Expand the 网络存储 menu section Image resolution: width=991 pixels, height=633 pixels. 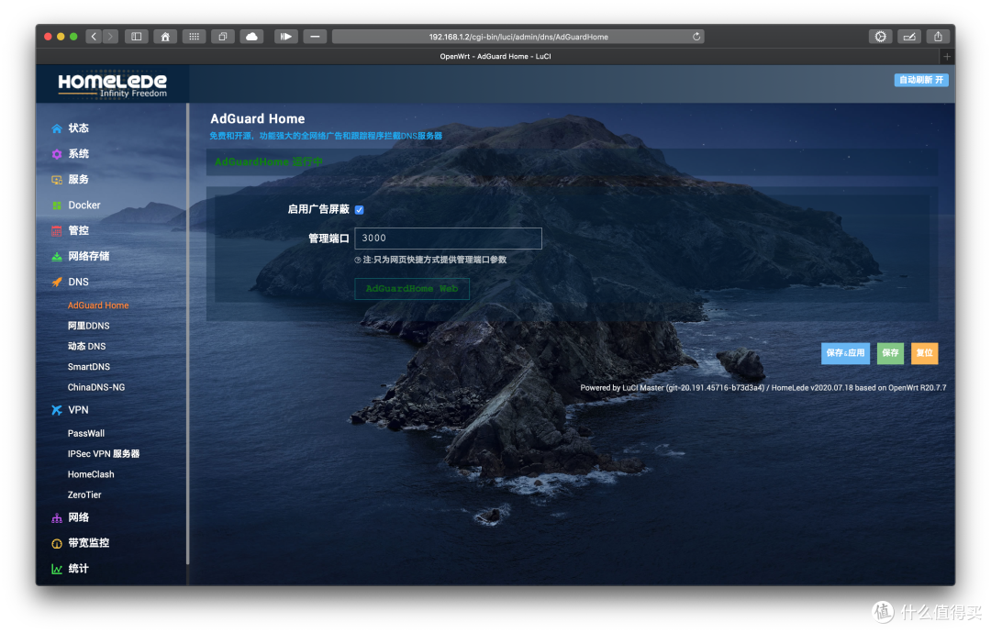88,257
